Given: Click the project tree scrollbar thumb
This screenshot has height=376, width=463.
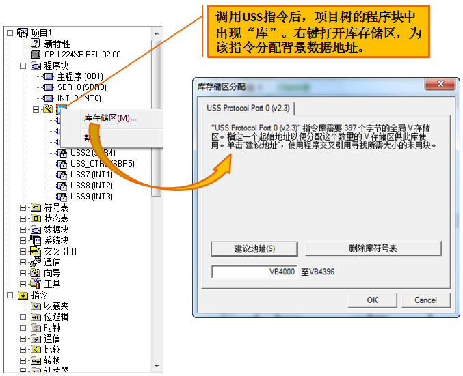Looking at the screenshot, I should (x=157, y=118).
